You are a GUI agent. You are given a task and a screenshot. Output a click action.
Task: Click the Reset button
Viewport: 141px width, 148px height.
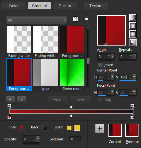57,99
